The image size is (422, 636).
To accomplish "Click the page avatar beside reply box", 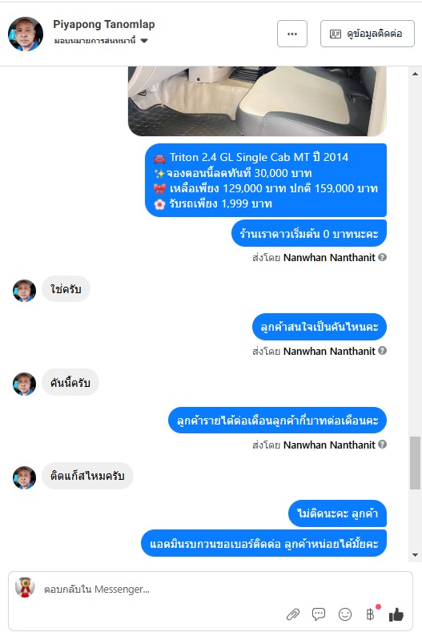I will (25, 587).
